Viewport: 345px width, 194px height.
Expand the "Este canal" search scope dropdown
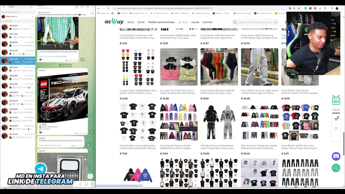(x=12, y=16)
